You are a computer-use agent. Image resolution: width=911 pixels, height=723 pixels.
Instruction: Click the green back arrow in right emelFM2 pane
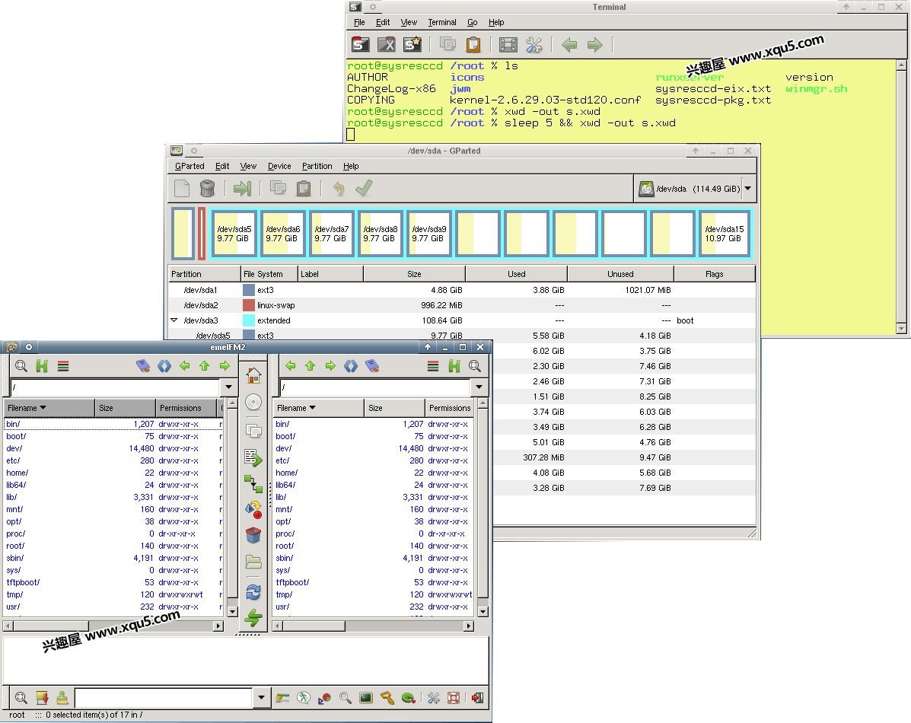(291, 365)
